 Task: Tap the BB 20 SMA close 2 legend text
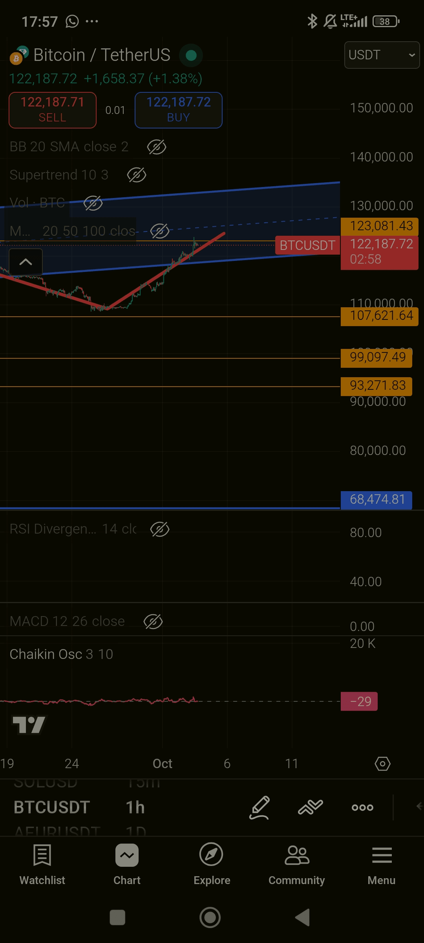click(x=69, y=147)
